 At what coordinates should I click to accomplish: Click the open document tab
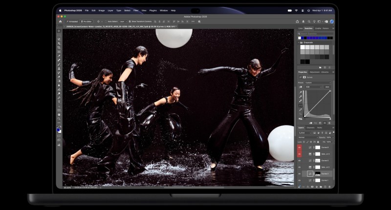(121, 26)
